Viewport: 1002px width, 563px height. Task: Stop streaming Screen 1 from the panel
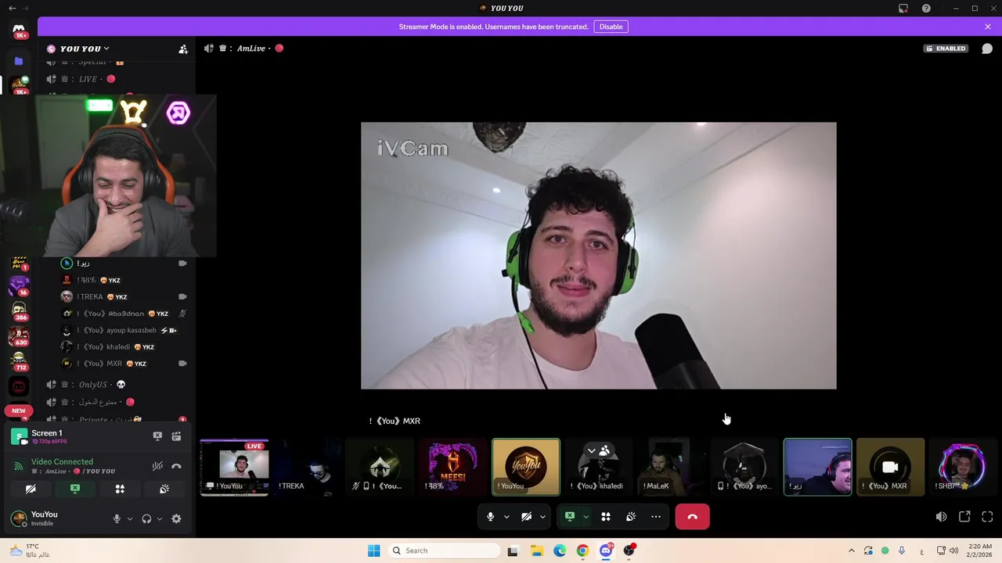157,436
